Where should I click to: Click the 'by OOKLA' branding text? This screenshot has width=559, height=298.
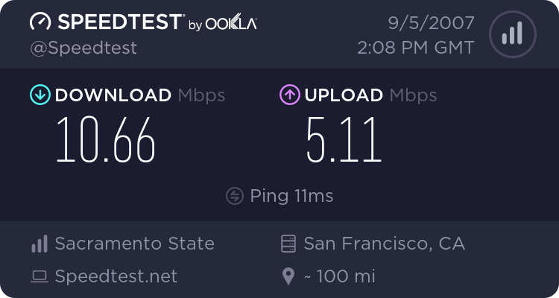pyautogui.click(x=223, y=25)
